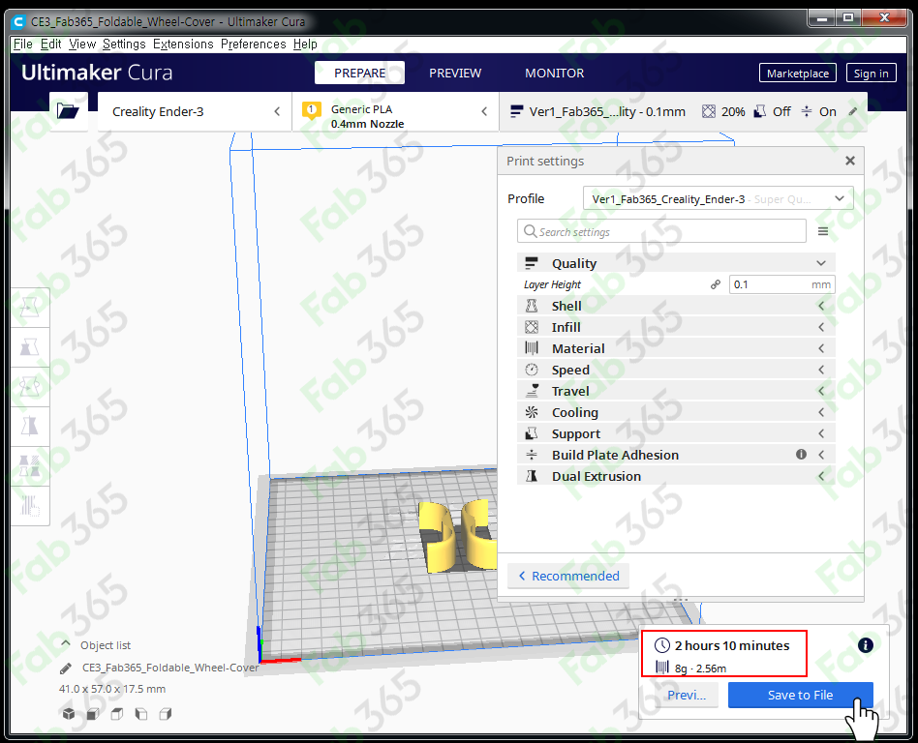The image size is (918, 743).
Task: Click the pencil icon in the settings summary bar
Action: [853, 111]
